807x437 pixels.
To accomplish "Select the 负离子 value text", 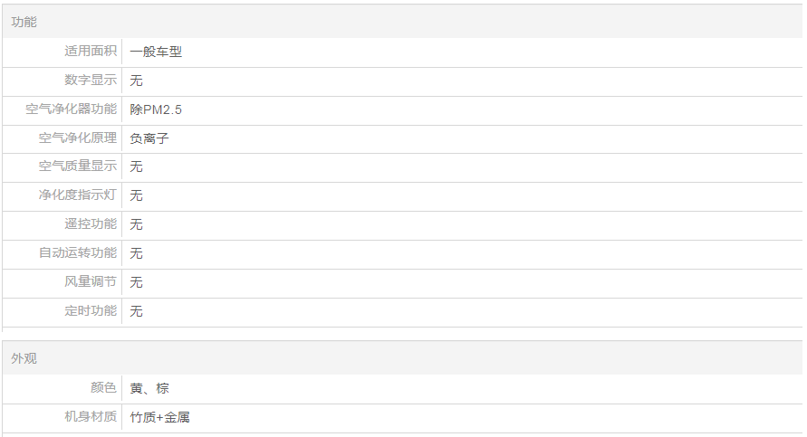I will 149,138.
